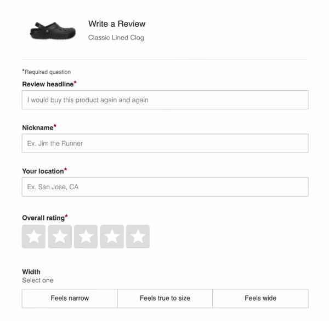The image size is (329, 321).
Task: Click the "Write a Review" heading
Action: [x=117, y=24]
